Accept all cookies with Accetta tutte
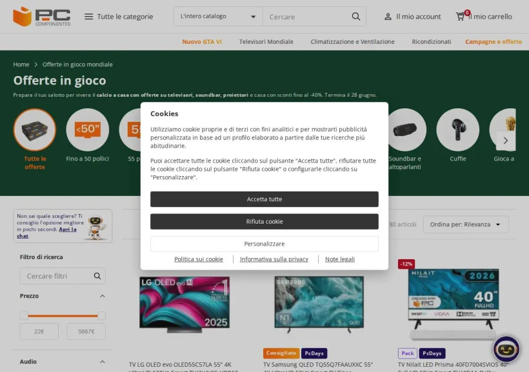 tap(264, 199)
